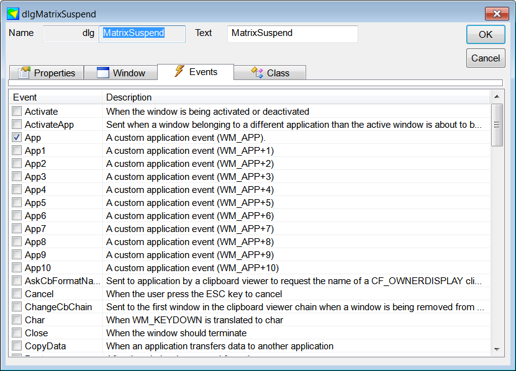Switch to the Properties tab
516x371 pixels.
coord(47,73)
